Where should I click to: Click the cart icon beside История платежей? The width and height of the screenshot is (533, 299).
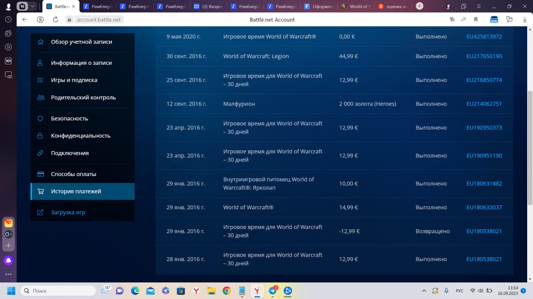(40, 191)
